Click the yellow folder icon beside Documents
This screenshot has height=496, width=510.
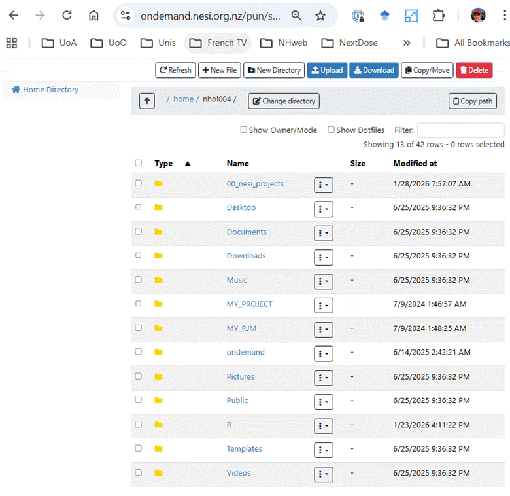tap(158, 232)
